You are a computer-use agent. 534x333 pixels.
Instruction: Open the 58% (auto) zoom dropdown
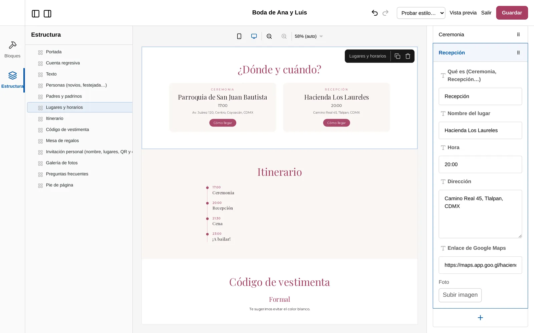click(x=309, y=36)
